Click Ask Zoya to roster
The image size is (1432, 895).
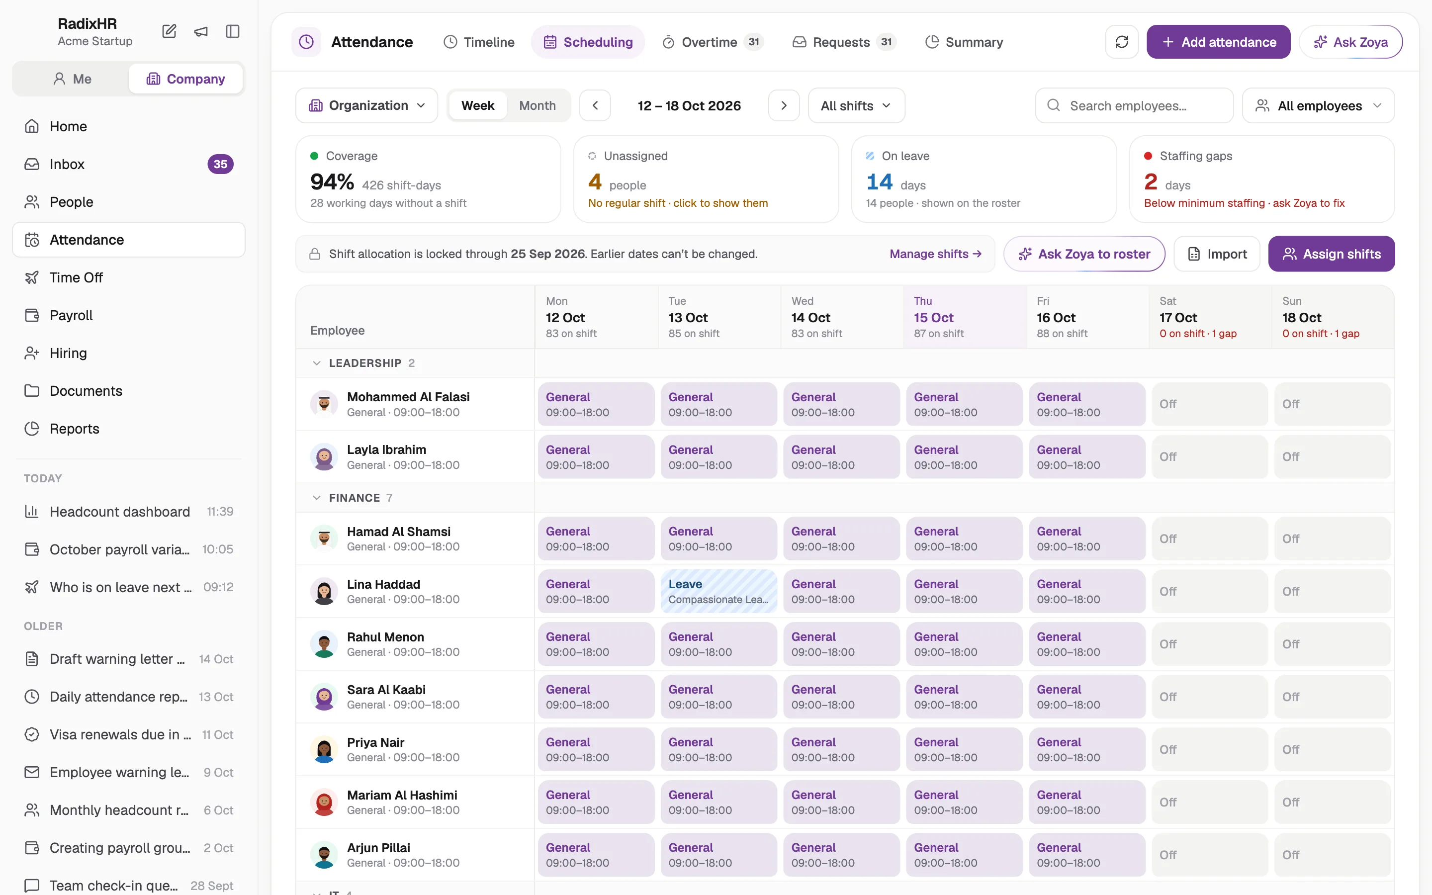point(1084,254)
